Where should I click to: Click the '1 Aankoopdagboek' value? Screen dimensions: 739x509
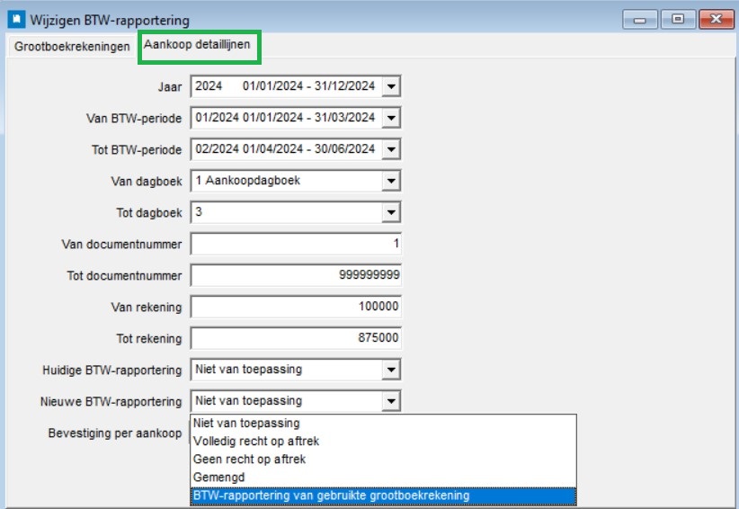click(x=248, y=181)
